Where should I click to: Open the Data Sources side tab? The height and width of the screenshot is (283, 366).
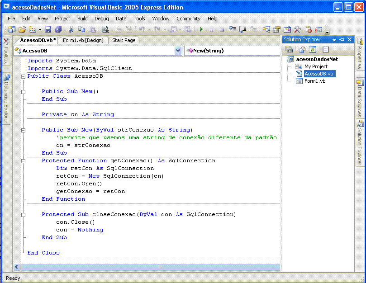click(x=360, y=98)
